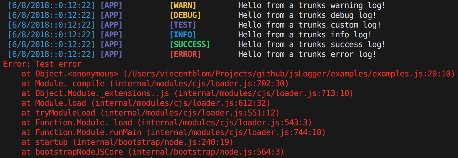Open the bootstrap/node.js:240:19 path
Screen dimensions: 458x158
pyautogui.click(x=153, y=142)
